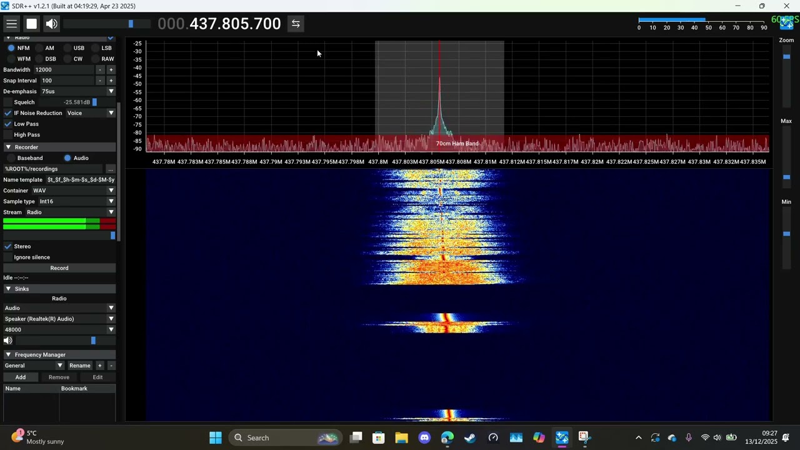The width and height of the screenshot is (800, 450).
Task: Enable Ignore silence checkbox
Action: click(8, 257)
